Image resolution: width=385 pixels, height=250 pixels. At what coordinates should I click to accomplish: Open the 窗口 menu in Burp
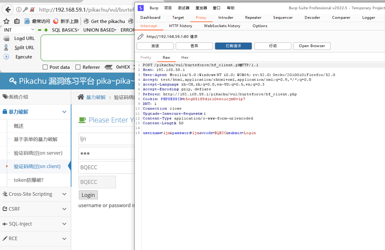(x=217, y=8)
